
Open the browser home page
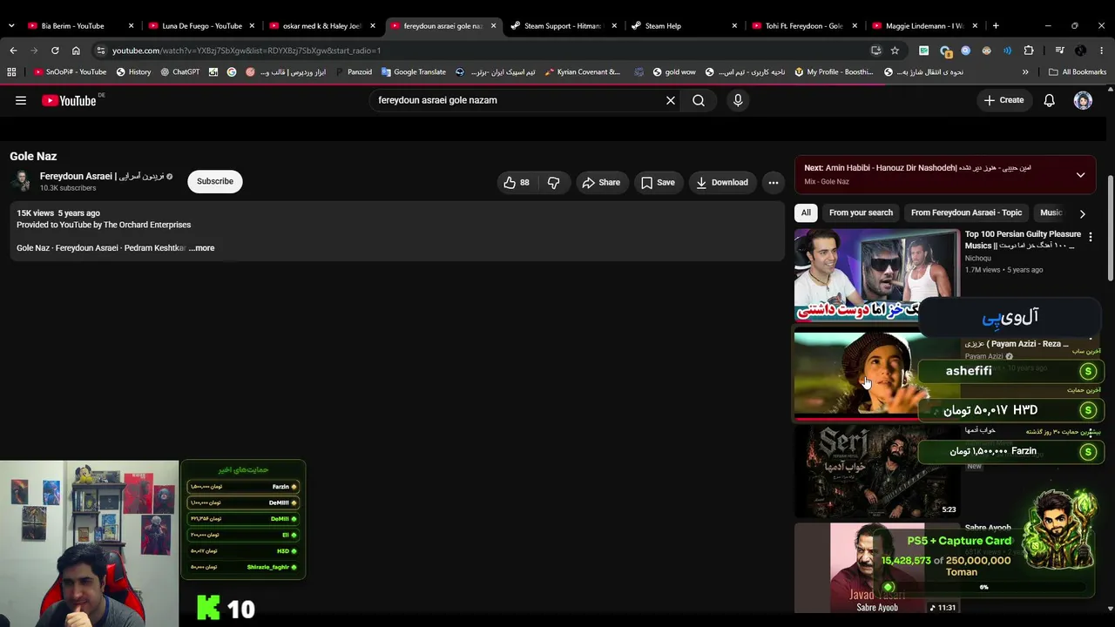coord(76,51)
